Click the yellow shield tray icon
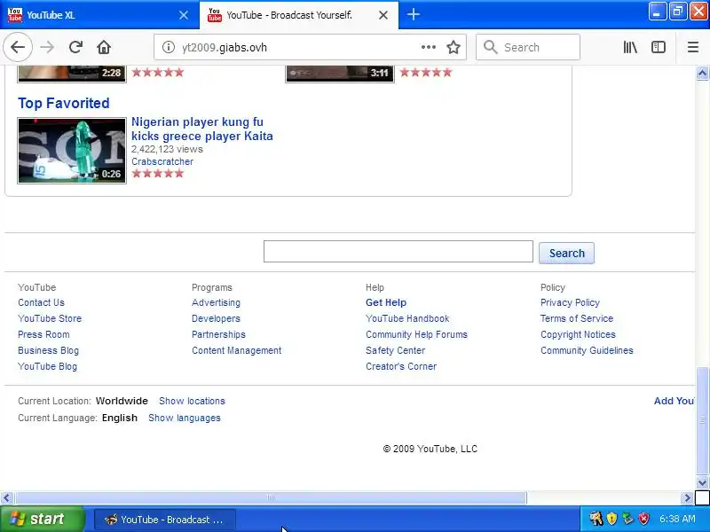 pos(611,519)
